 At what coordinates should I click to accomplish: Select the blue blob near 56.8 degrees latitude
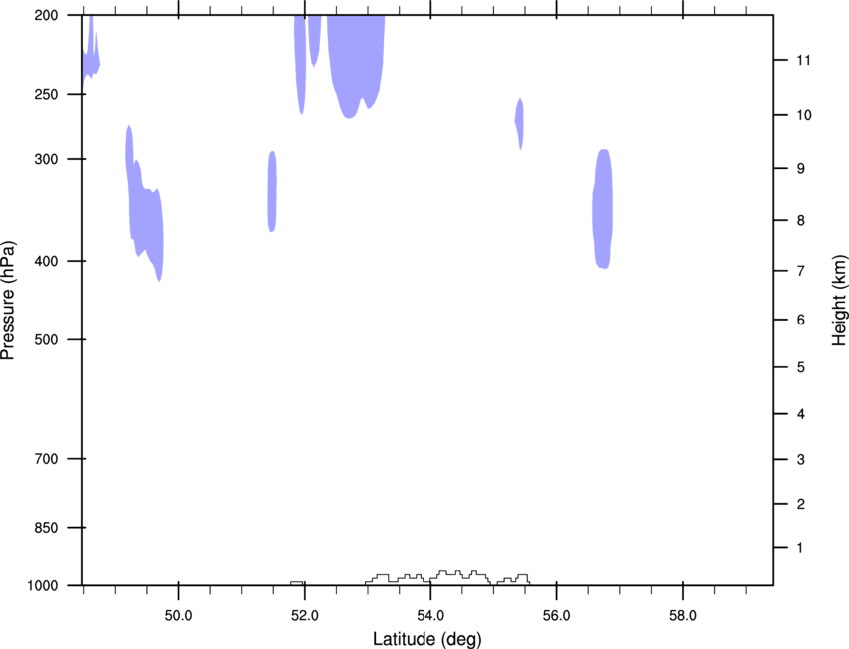coord(602,209)
